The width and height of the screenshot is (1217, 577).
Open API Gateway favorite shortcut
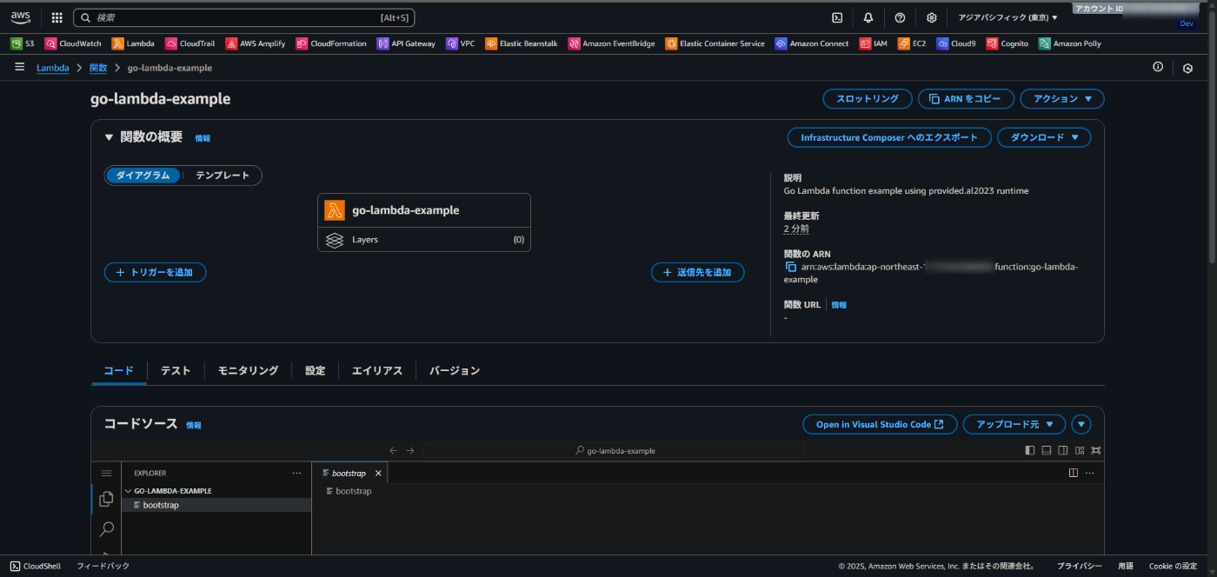tap(406, 43)
